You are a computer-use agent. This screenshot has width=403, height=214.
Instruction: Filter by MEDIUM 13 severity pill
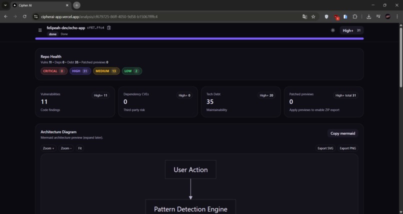pyautogui.click(x=106, y=71)
